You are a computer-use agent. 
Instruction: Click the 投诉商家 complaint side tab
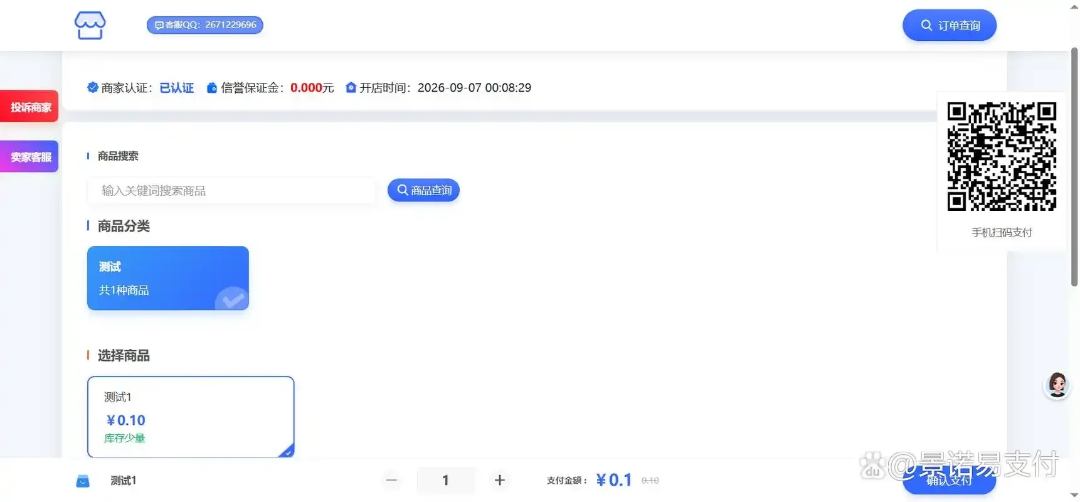click(x=29, y=107)
